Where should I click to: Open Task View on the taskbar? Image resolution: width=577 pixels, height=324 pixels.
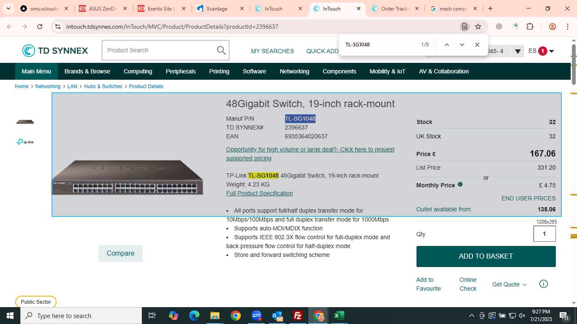pyautogui.click(x=152, y=316)
